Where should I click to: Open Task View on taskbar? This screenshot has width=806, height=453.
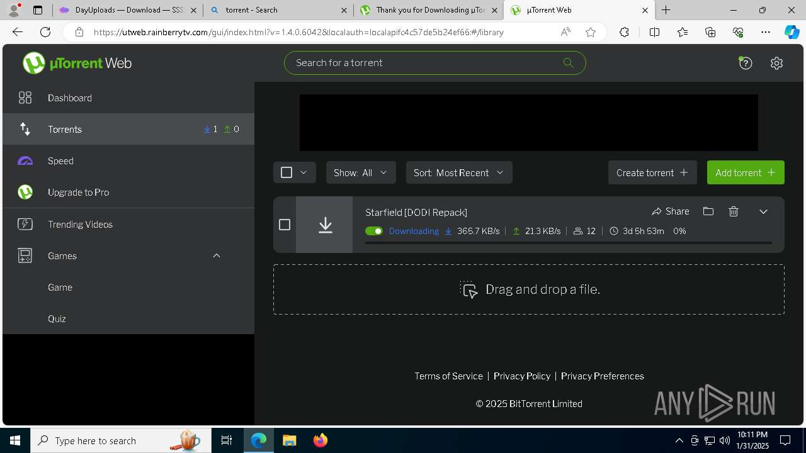227,440
